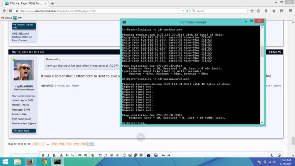The height and width of the screenshot is (166, 295).
Task: Go to thread page 17124
Action: point(54,144)
